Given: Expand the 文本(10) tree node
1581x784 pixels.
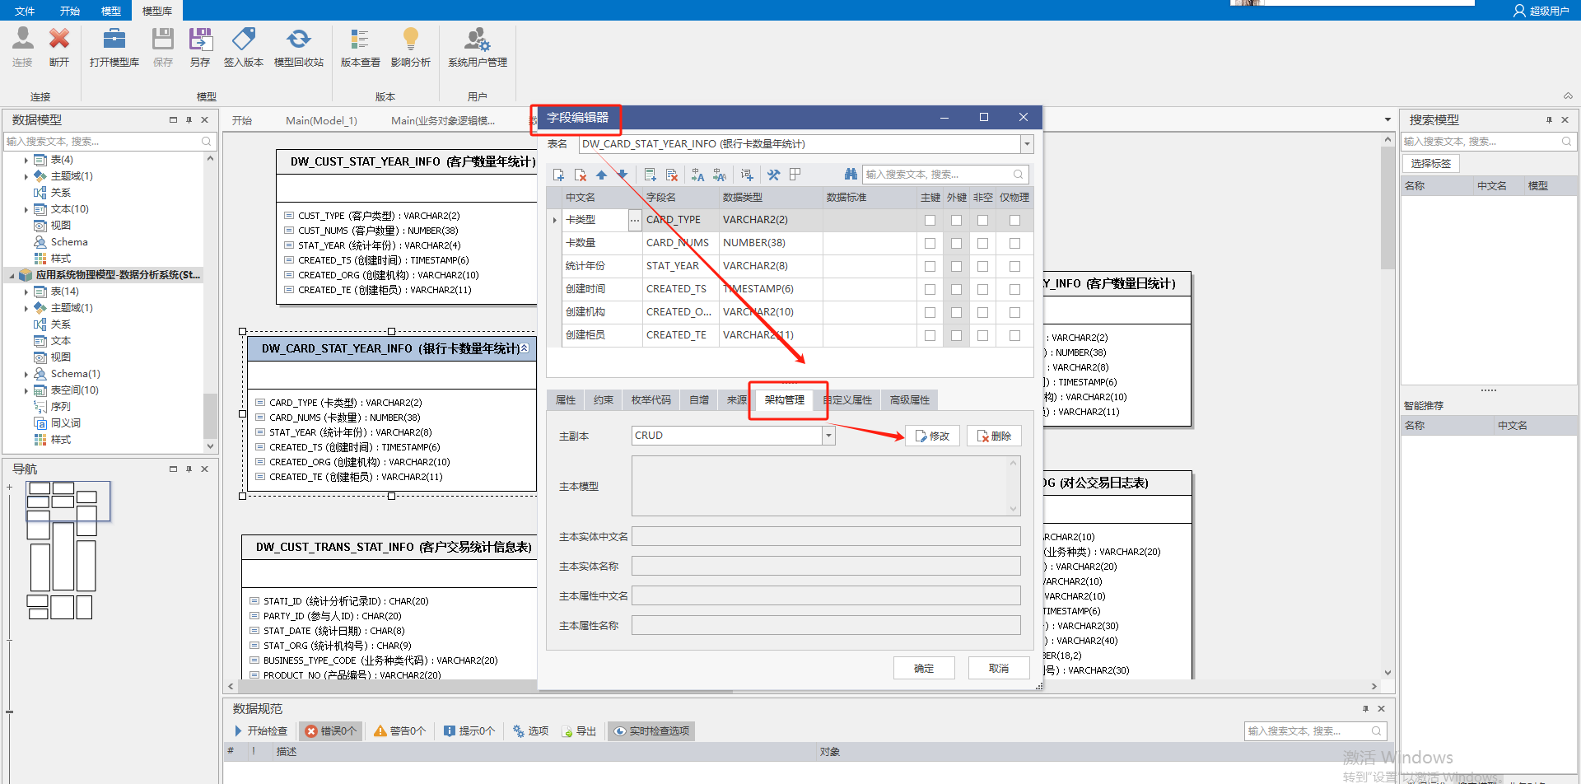Looking at the screenshot, I should 26,209.
